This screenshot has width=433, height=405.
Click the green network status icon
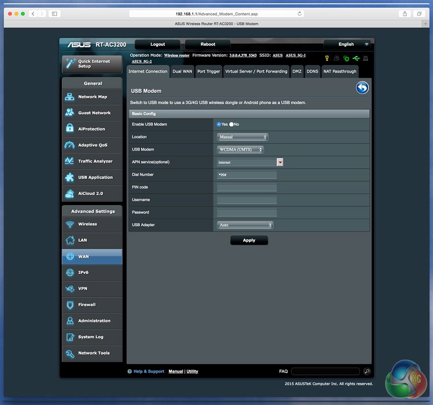[x=346, y=58]
